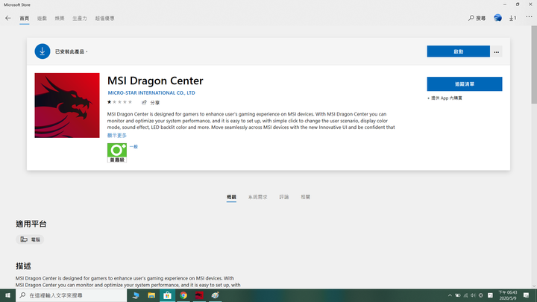Screen dimensions: 537x302
Task: Open the notification action center
Action: tap(527, 295)
